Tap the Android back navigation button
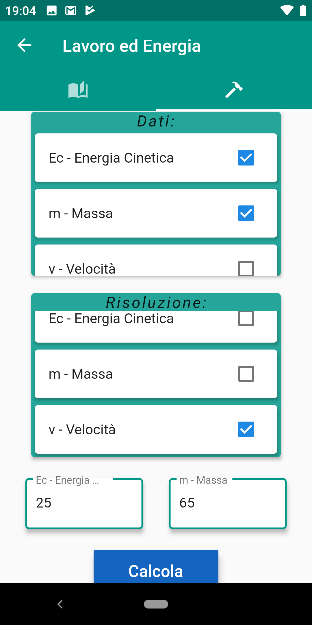 (x=60, y=604)
